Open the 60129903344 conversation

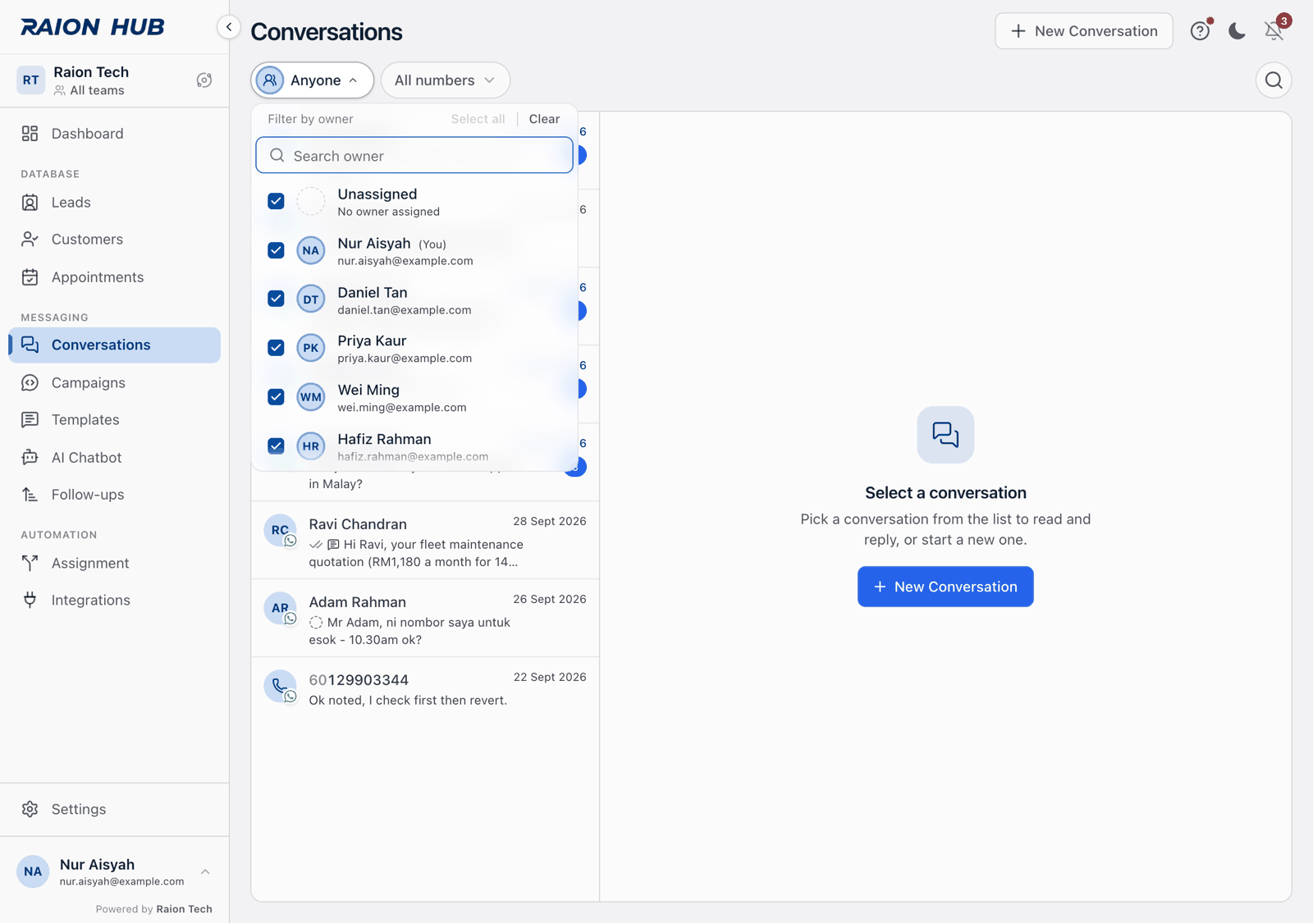coord(425,689)
